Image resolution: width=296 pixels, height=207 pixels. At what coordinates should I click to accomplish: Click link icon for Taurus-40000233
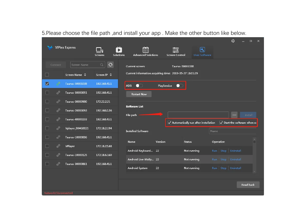(x=58, y=119)
